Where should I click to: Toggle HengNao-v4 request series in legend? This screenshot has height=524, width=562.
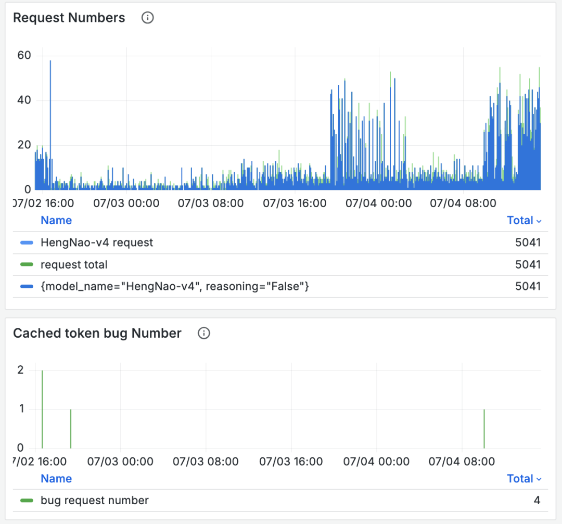click(x=97, y=243)
